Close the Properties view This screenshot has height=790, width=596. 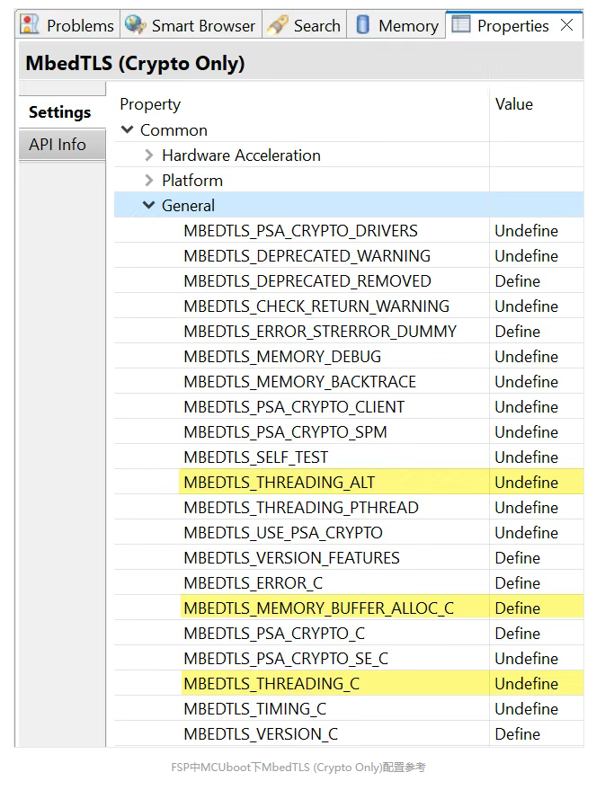(x=566, y=24)
